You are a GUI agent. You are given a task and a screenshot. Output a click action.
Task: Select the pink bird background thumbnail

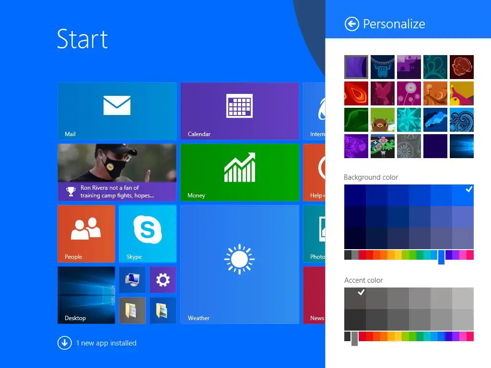382,93
